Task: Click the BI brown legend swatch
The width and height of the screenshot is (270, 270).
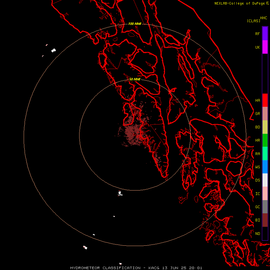Action: click(265, 220)
